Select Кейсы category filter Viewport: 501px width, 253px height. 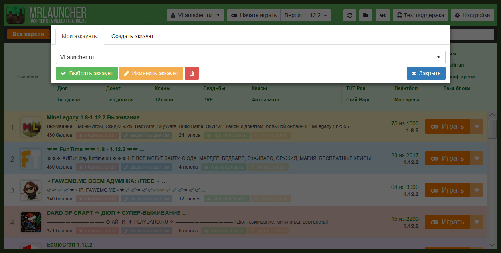pos(259,88)
